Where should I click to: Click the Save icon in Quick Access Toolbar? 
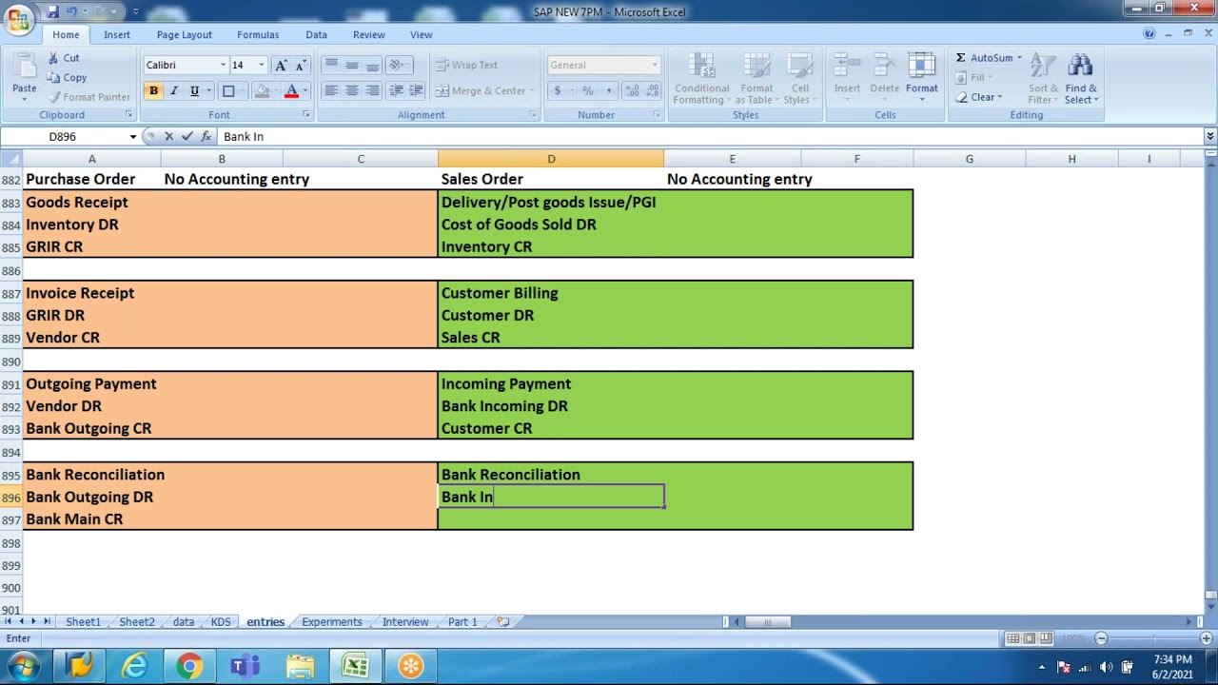pos(53,11)
